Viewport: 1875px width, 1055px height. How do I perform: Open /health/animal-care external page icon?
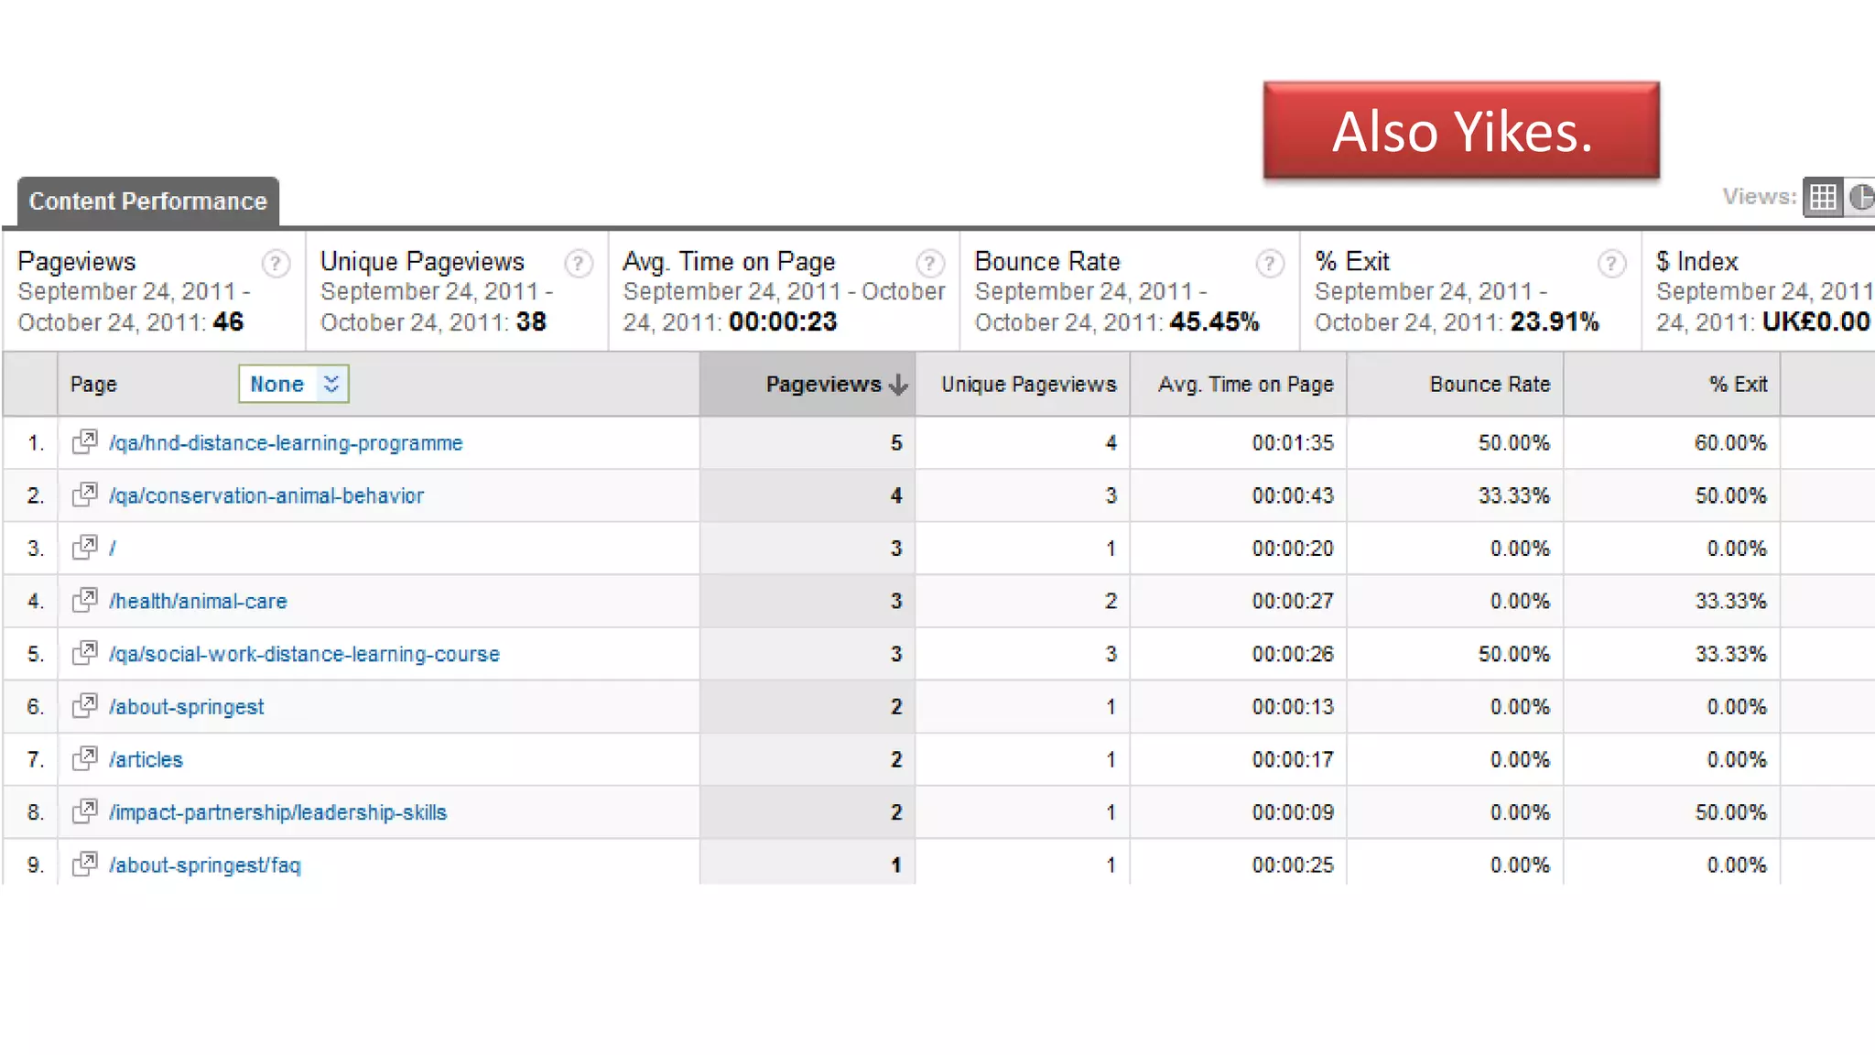(84, 601)
